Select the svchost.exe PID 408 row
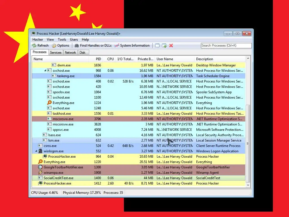Viewport: 289px width, 217px height. click(139, 81)
